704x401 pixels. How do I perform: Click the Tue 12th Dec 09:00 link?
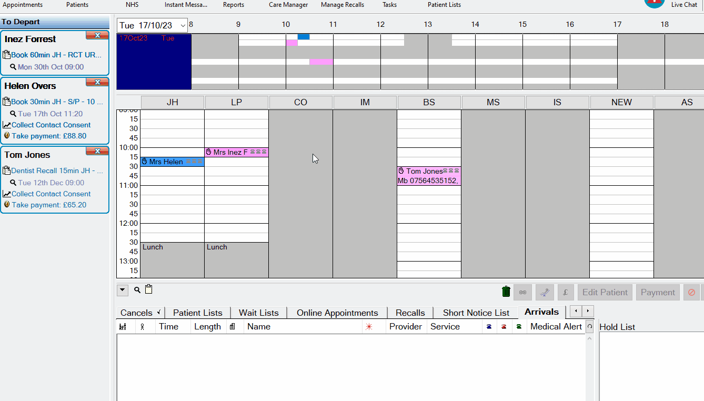click(x=51, y=183)
